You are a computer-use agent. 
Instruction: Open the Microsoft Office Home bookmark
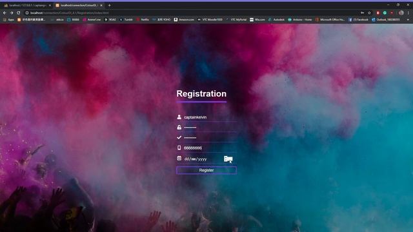[330, 19]
